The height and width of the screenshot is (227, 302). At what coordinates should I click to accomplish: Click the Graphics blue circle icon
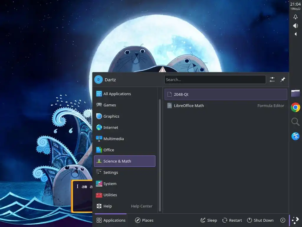[99, 116]
